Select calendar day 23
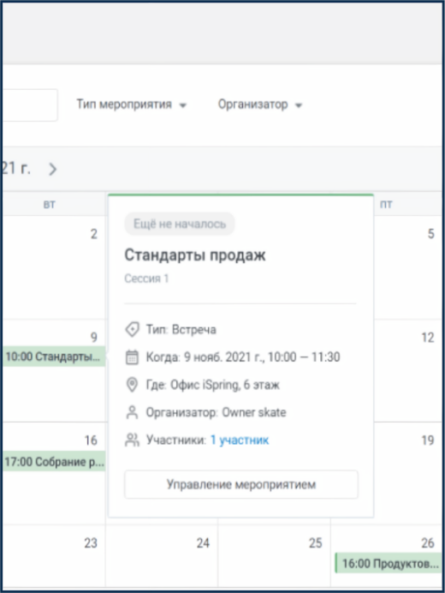 (91, 543)
